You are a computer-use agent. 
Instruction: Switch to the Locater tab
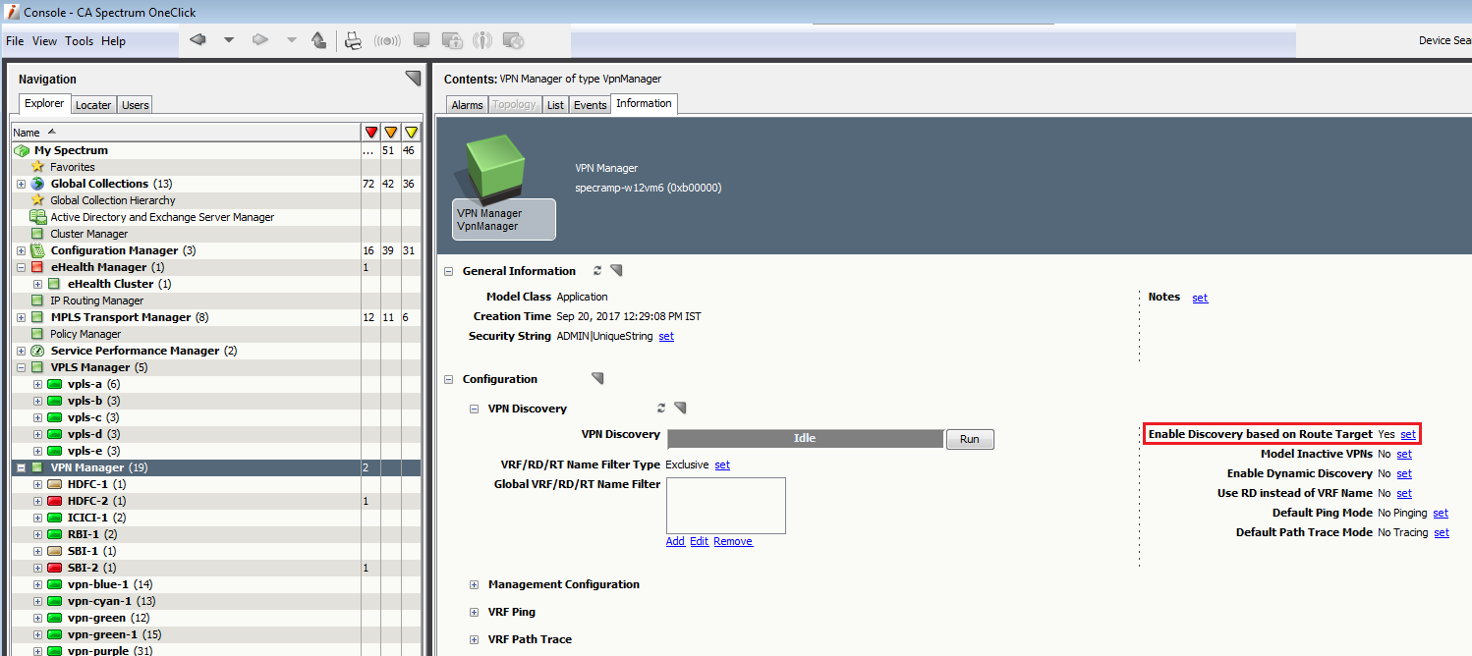pos(93,105)
